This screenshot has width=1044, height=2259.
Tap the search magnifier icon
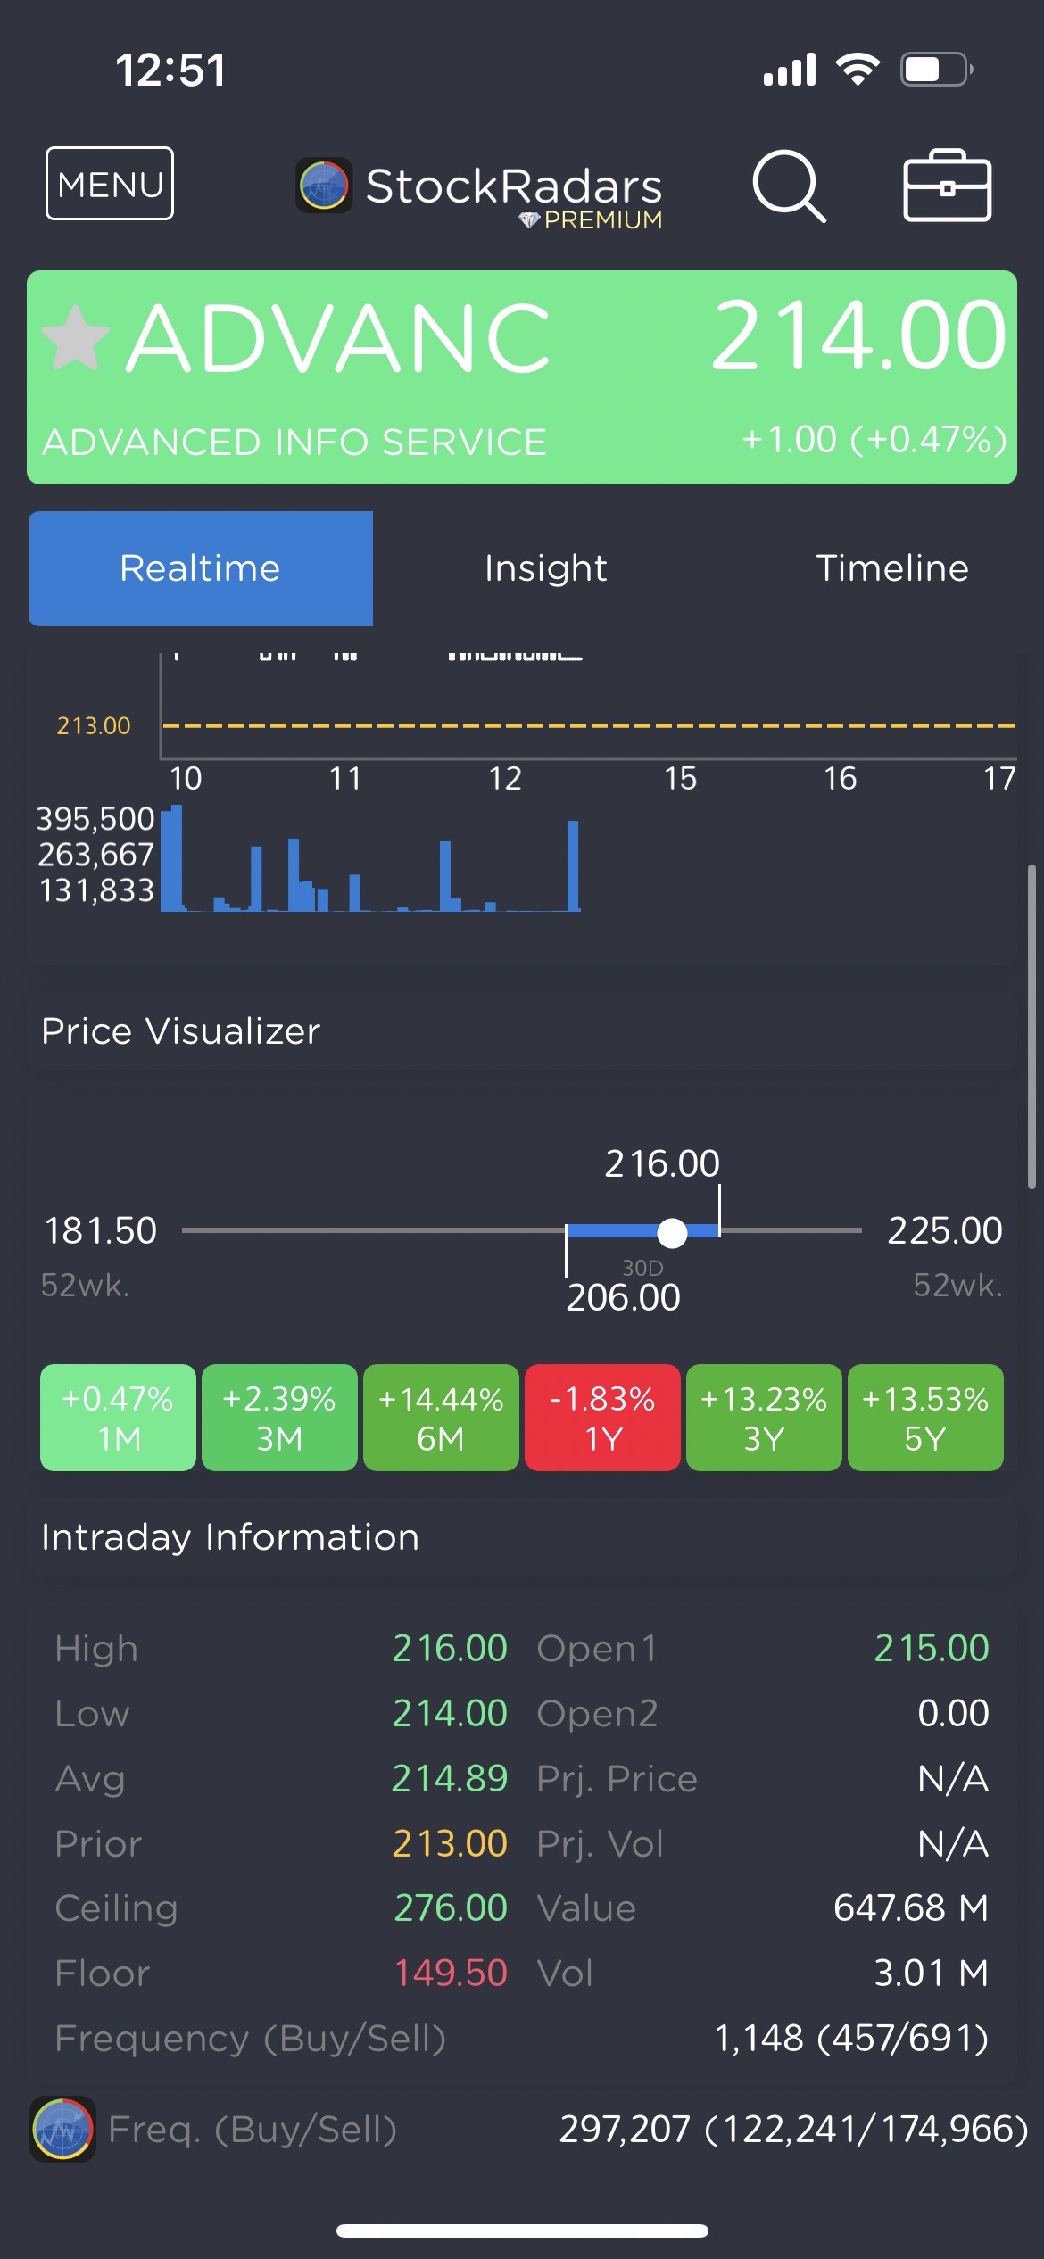789,186
